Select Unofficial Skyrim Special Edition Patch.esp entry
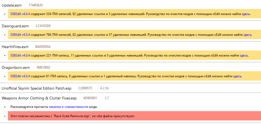Viewport: 261px width, 124px height. coord(37,88)
